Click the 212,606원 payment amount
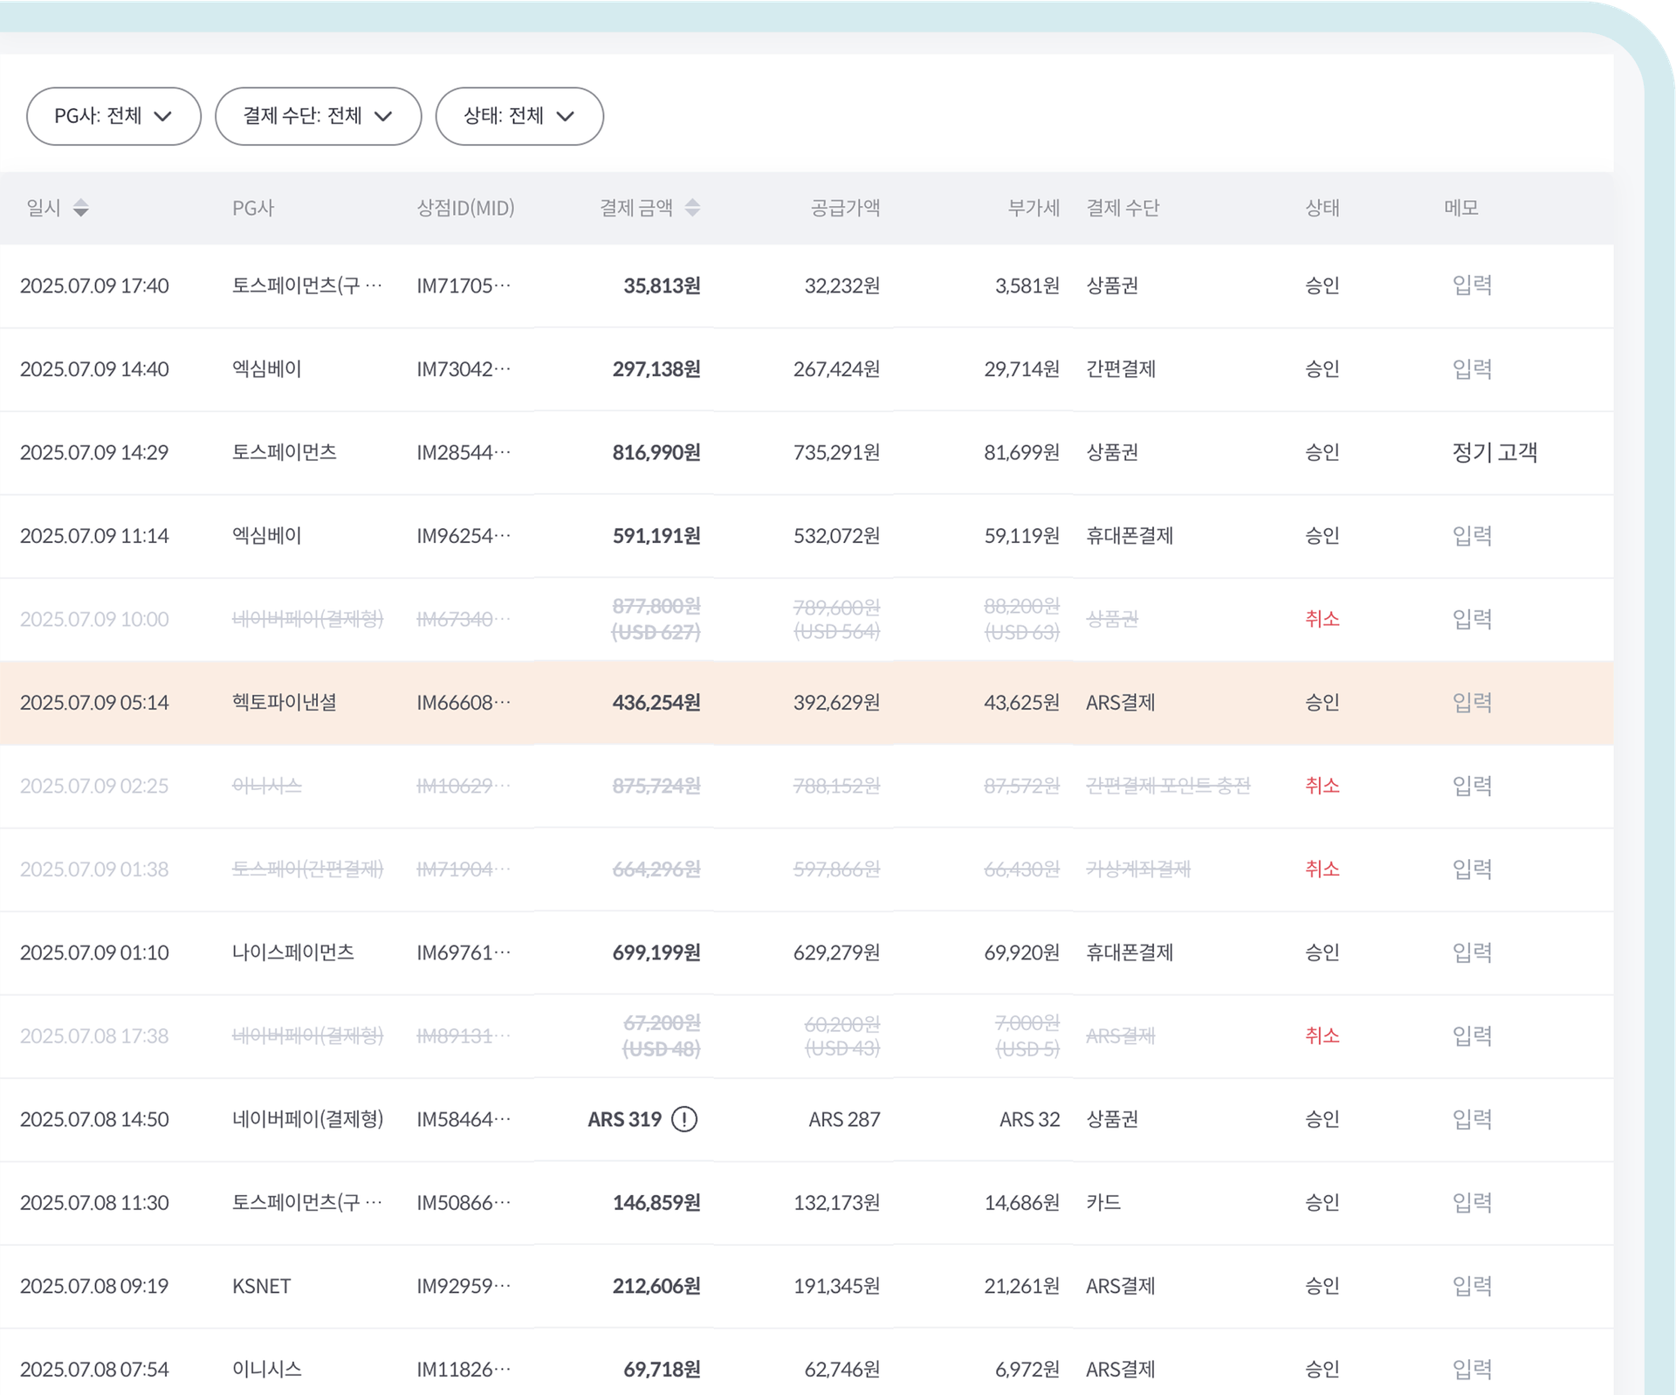The height and width of the screenshot is (1395, 1676). [x=656, y=1286]
